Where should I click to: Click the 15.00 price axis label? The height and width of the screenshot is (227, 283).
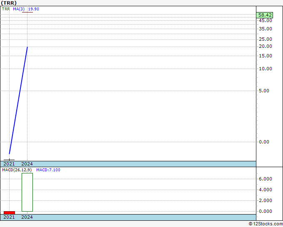[266, 56]
